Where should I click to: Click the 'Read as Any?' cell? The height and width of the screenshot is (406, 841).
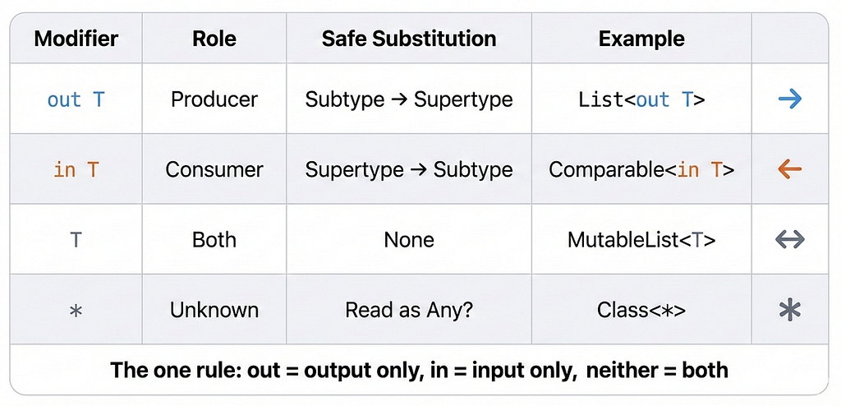pos(409,310)
